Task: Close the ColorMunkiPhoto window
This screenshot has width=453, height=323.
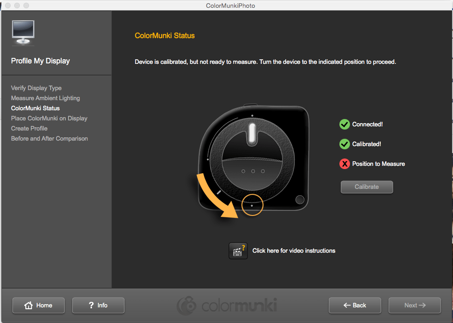Action: pyautogui.click(x=8, y=6)
